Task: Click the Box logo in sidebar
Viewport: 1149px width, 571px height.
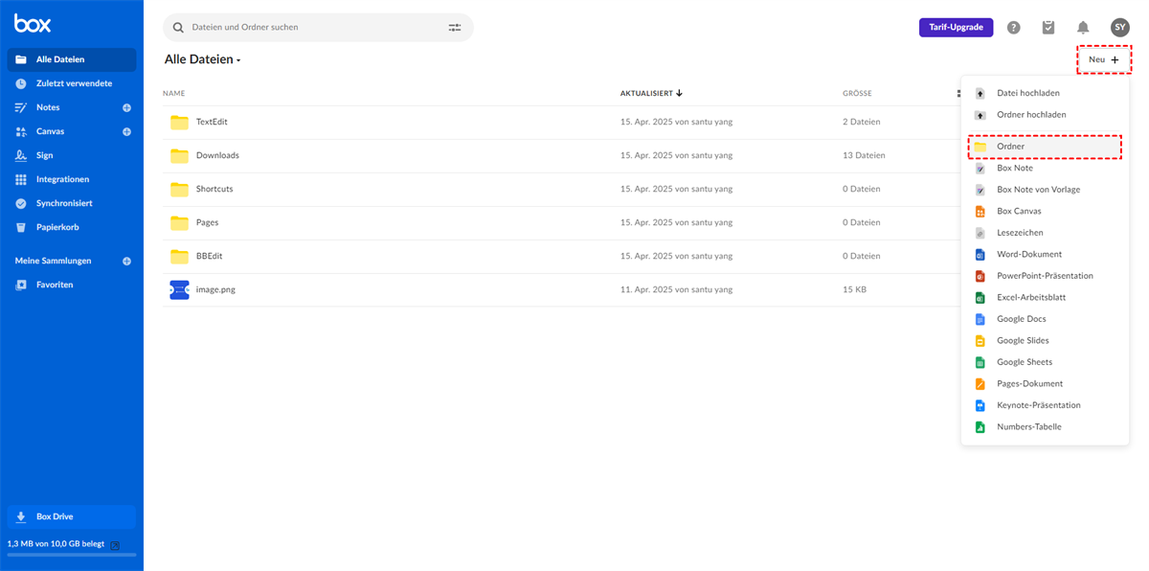Action: pyautogui.click(x=33, y=24)
